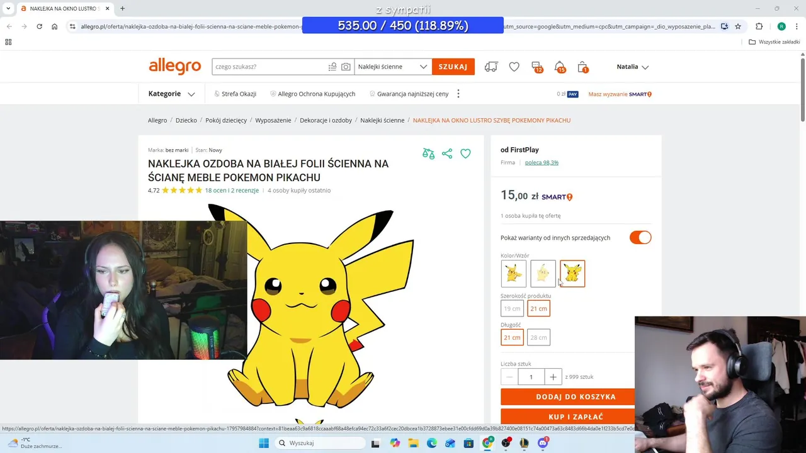Open notifications bell with 15 badge

560,67
